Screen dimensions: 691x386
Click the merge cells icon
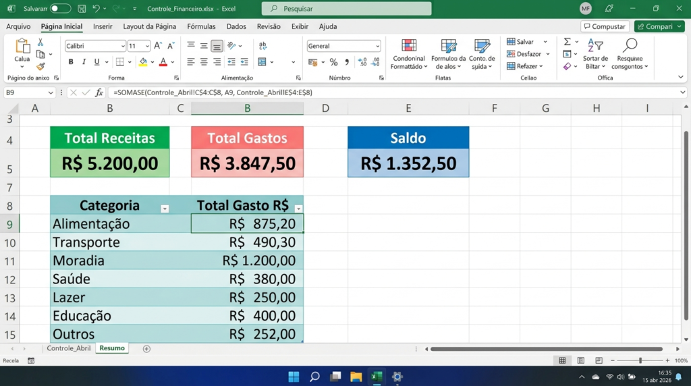262,62
